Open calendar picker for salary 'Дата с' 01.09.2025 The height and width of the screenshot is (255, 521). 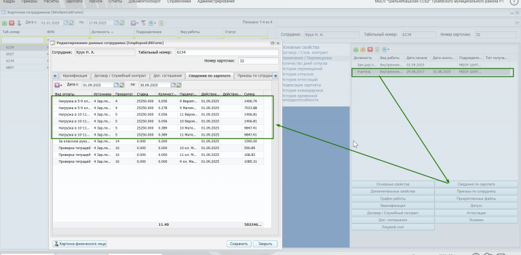(117, 85)
